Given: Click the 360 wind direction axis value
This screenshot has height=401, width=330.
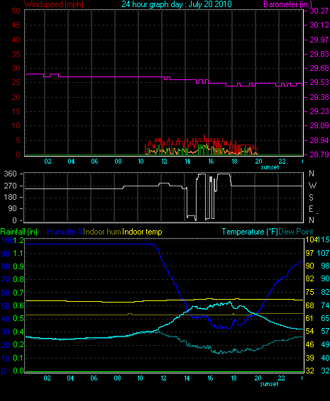Looking at the screenshot, I should (10, 174).
